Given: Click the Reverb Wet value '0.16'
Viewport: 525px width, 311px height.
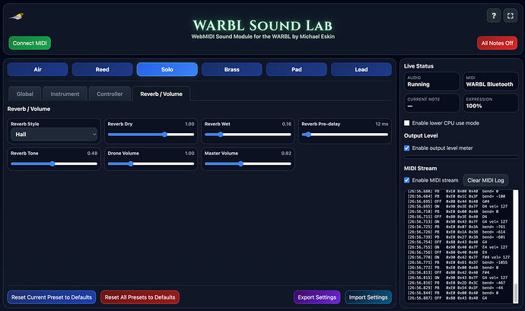Looking at the screenshot, I should [287, 124].
